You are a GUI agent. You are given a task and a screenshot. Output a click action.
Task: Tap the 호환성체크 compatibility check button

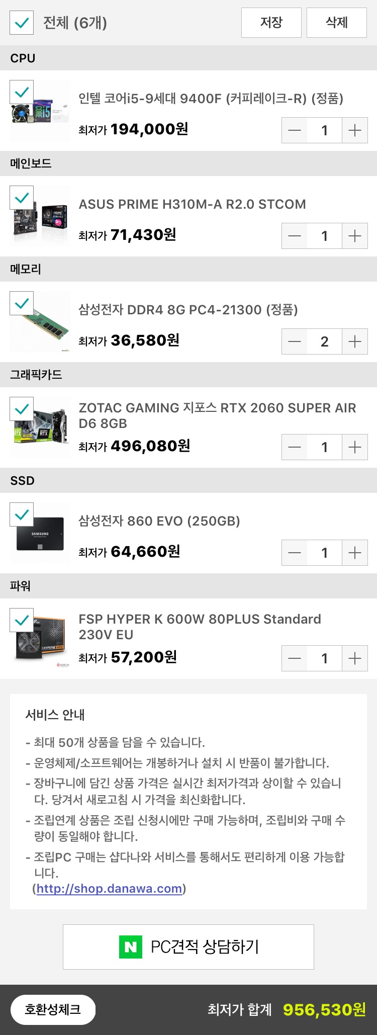pyautogui.click(x=53, y=1009)
